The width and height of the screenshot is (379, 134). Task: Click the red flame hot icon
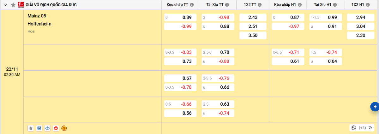tap(56, 128)
